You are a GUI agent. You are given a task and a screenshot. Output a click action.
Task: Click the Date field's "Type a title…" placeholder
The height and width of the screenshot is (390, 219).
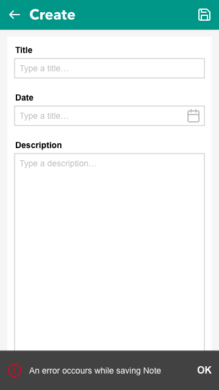click(x=44, y=116)
